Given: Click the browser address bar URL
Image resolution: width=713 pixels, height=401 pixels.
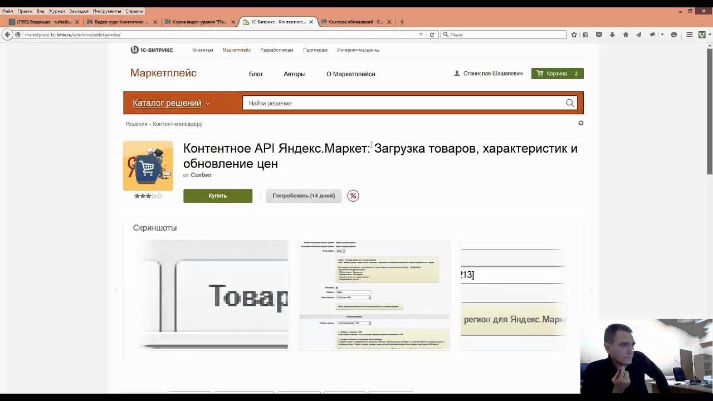Looking at the screenshot, I should pyautogui.click(x=72, y=35).
